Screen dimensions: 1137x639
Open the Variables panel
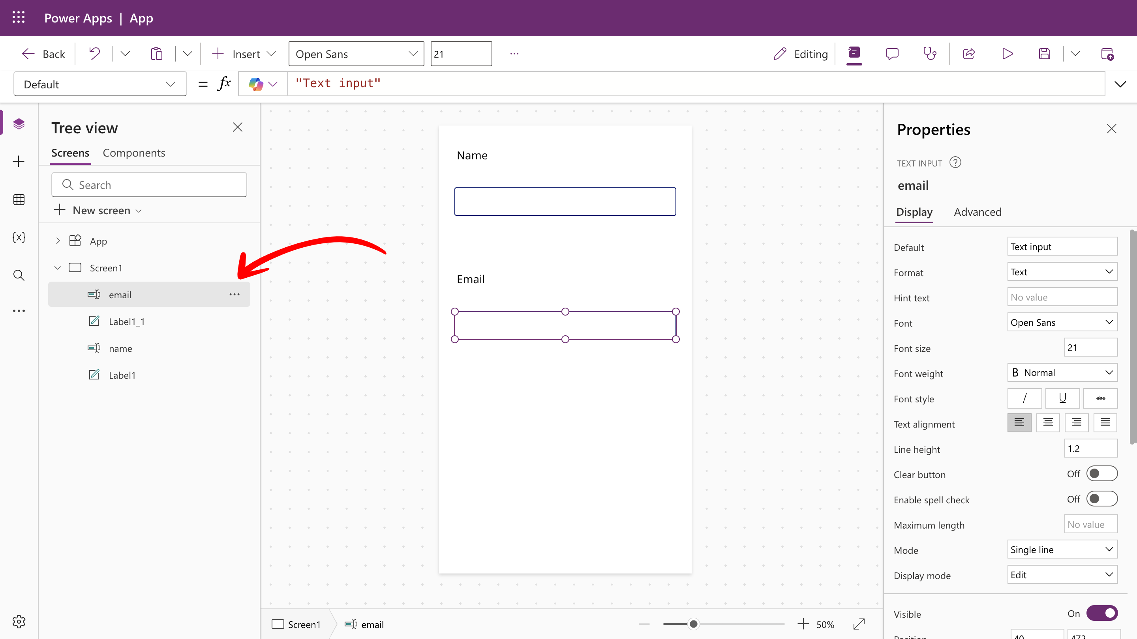pos(19,237)
